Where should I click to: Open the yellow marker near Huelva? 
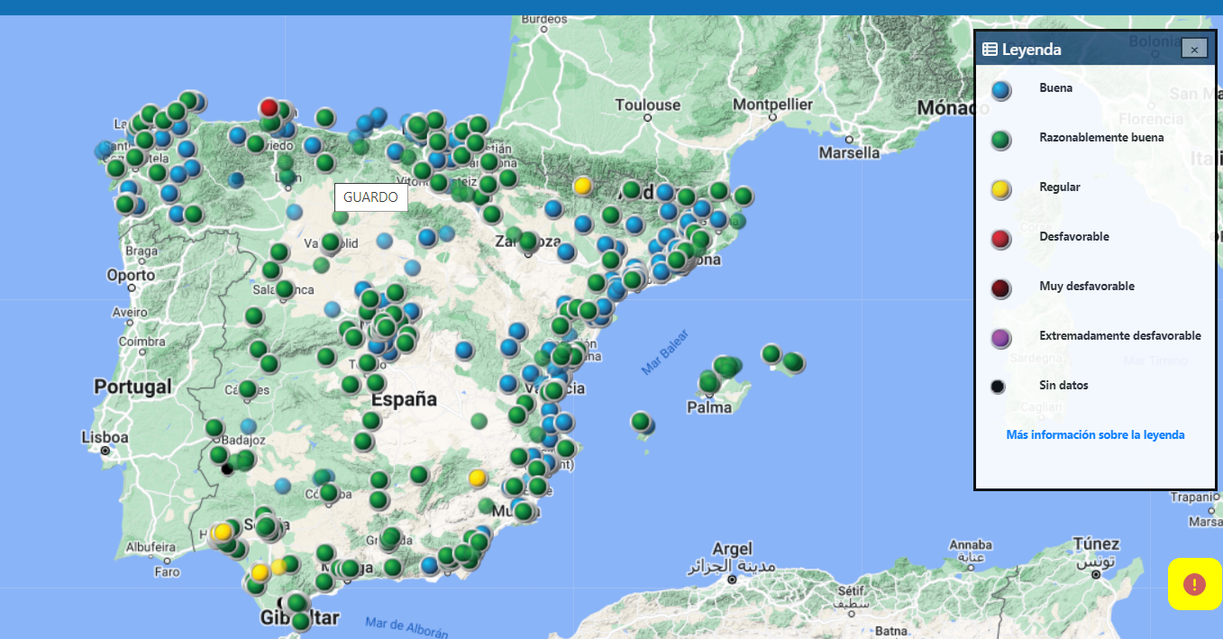point(223,532)
